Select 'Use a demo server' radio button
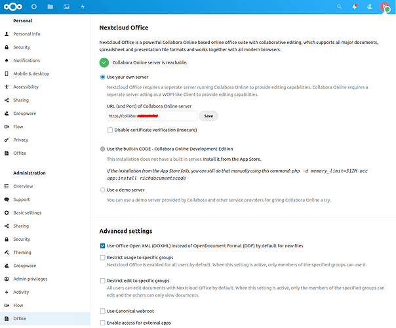The height and width of the screenshot is (328, 396). (102, 190)
